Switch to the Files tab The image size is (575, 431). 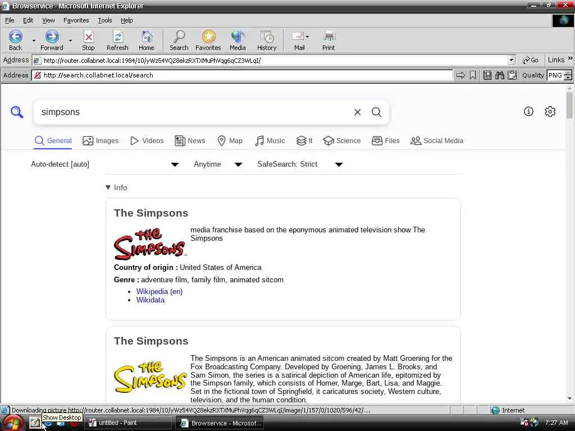[x=385, y=141]
